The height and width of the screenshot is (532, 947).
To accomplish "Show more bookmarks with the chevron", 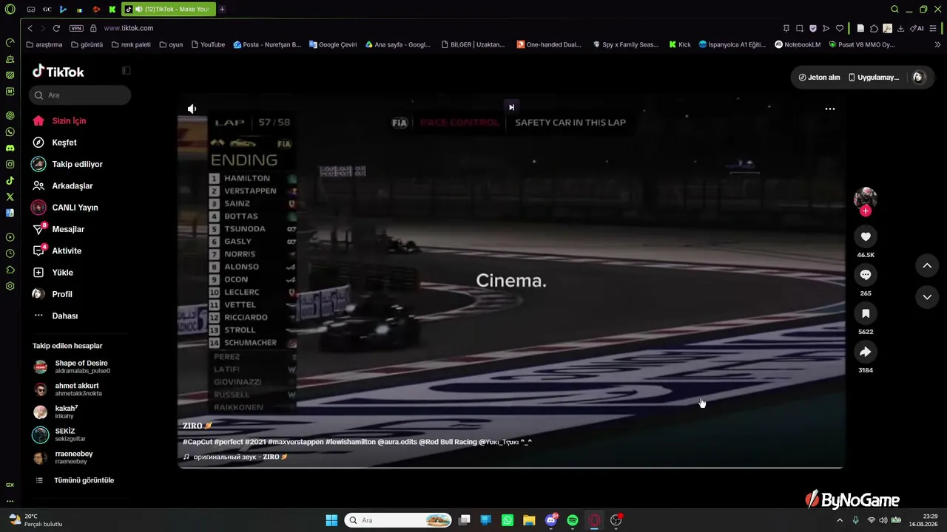I will point(938,44).
